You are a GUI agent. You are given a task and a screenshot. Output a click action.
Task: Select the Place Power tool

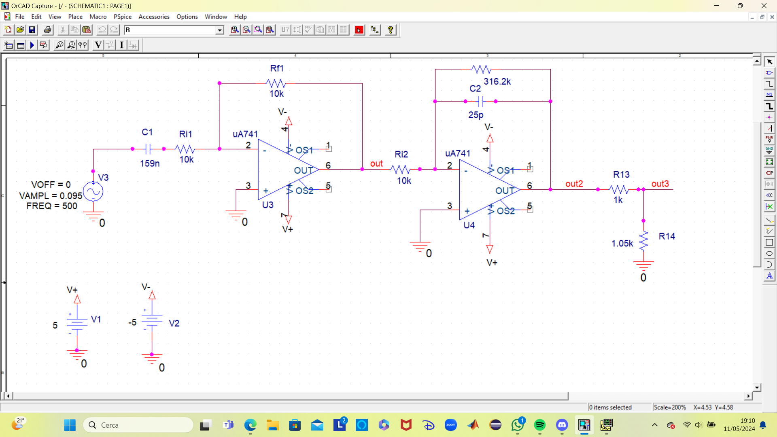[769, 139]
